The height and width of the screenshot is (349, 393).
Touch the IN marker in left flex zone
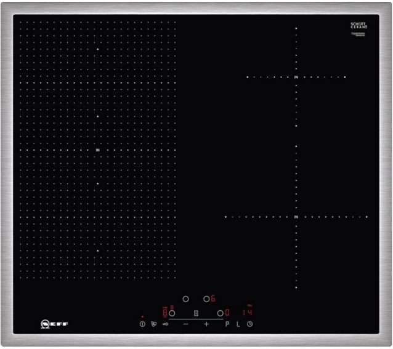pos(97,150)
